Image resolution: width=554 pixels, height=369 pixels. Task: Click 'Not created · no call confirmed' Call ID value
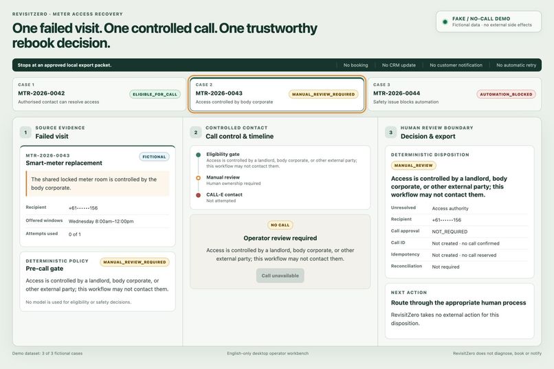[465, 243]
